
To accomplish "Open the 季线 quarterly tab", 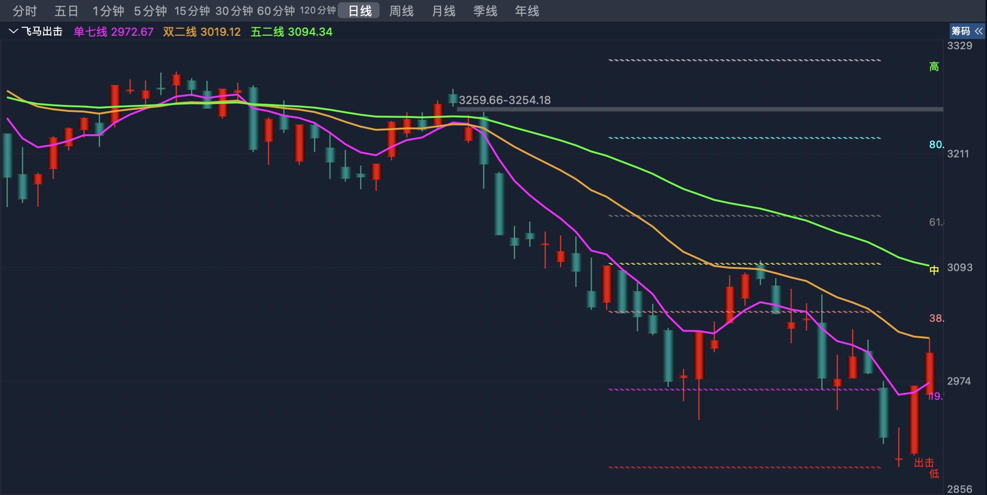I will click(x=485, y=11).
